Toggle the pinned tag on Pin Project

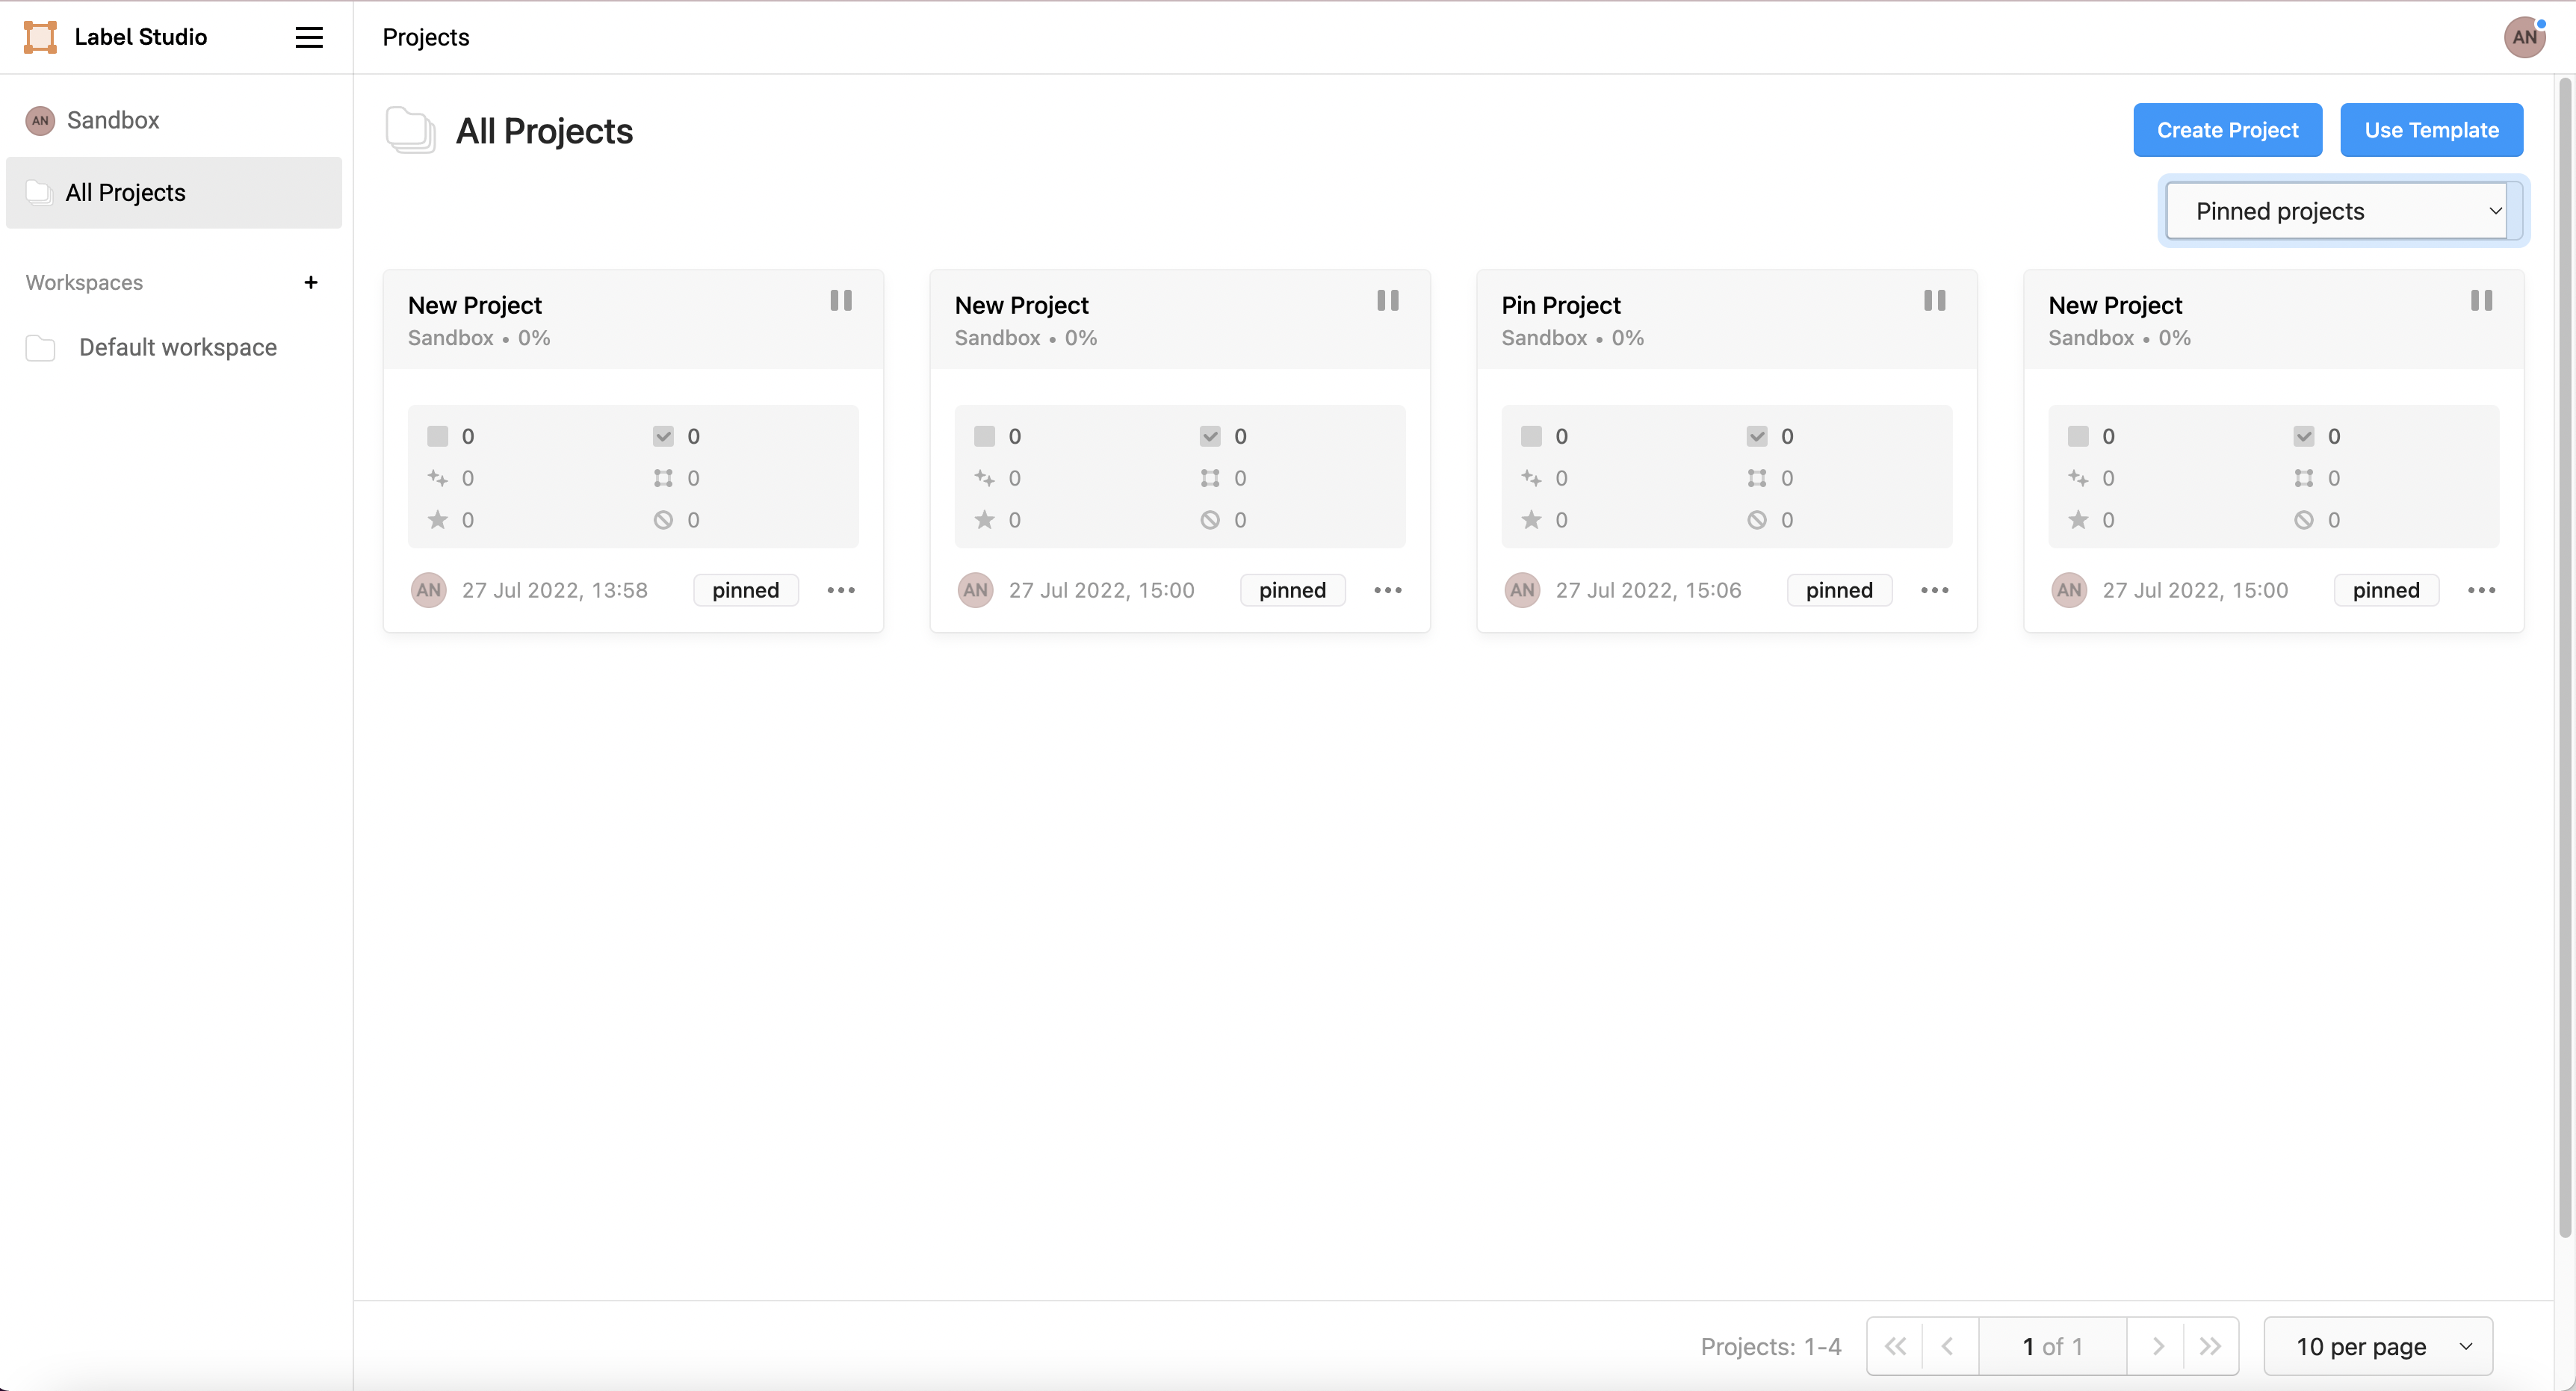click(1838, 590)
